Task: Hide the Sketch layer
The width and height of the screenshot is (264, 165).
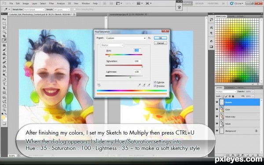Action: click(217, 102)
